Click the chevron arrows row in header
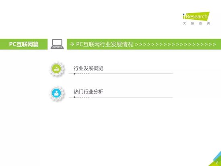The height and width of the screenshot is (166, 221). tap(176, 44)
